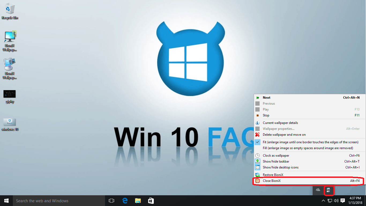Screen dimensions: 366x206
Task: Open the volume control in the system tray
Action: [x=336, y=201]
